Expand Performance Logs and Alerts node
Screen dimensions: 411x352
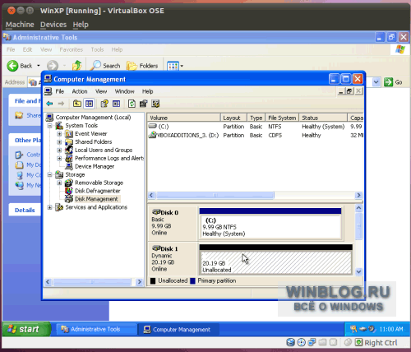click(59, 159)
